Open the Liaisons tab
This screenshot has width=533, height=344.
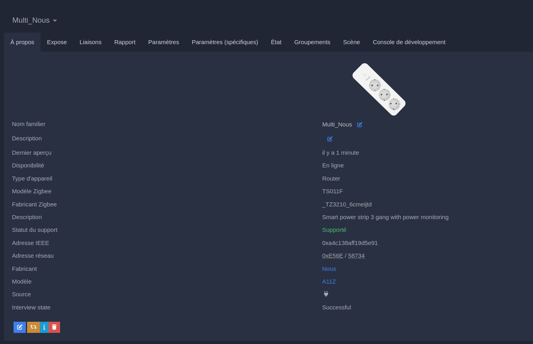pos(90,42)
